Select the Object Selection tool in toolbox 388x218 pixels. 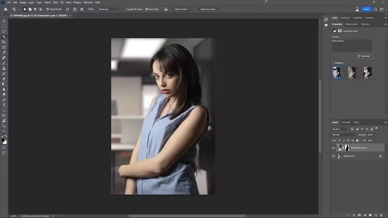click(x=4, y=36)
